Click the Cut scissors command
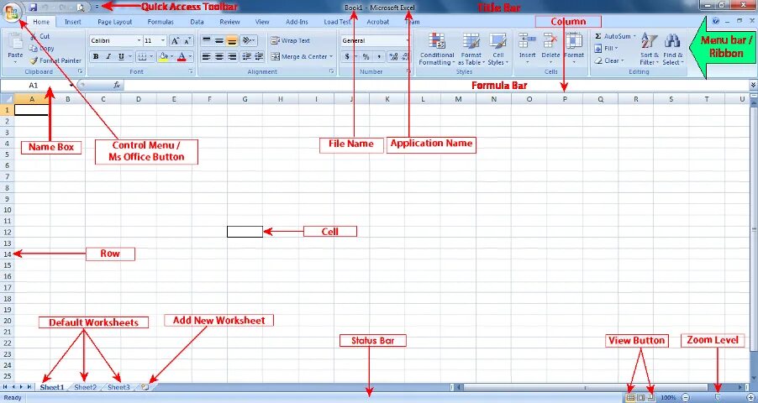Screen dimensions: 758x403 click(x=39, y=36)
